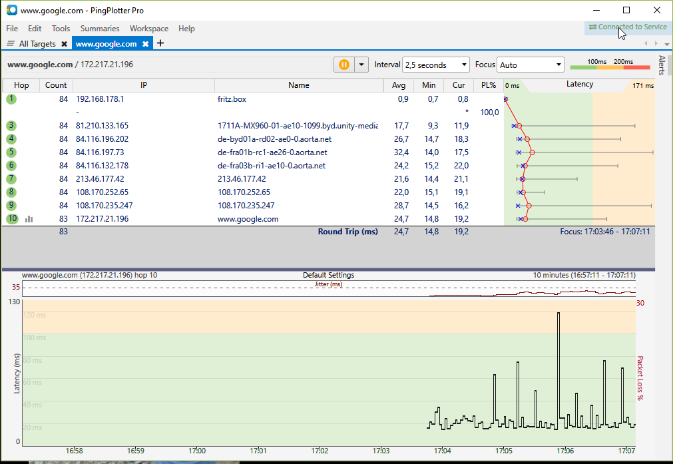The width and height of the screenshot is (673, 464).
Task: Close the All Targets tab
Action: [x=64, y=44]
